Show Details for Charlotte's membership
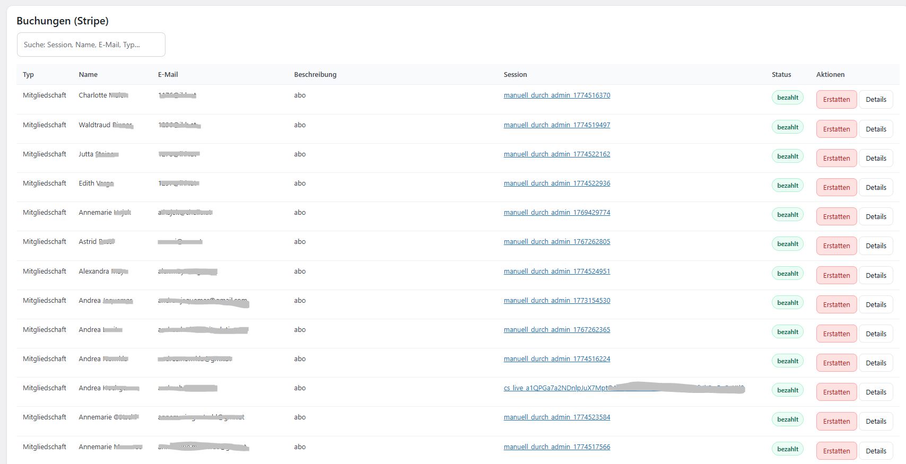 click(875, 100)
